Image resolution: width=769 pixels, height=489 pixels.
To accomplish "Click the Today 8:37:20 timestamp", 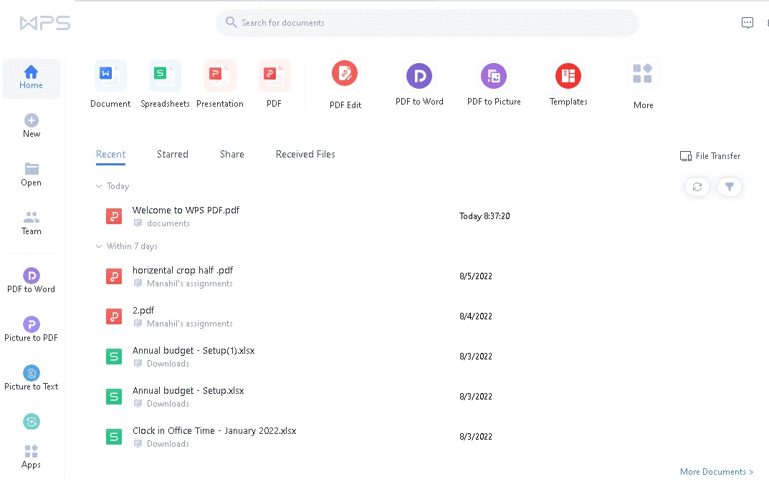I will coord(484,216).
